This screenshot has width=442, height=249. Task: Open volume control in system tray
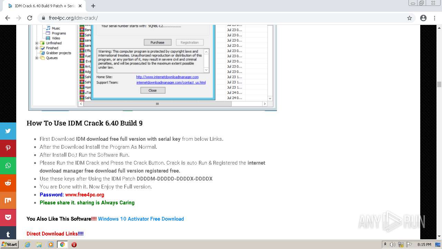[393, 245]
